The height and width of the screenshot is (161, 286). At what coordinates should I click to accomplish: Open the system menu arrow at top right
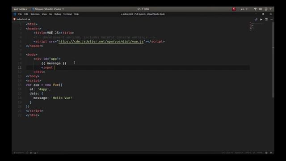pyautogui.click(x=270, y=9)
